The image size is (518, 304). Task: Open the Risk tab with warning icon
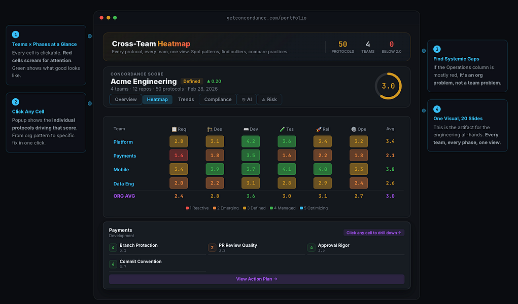point(269,99)
